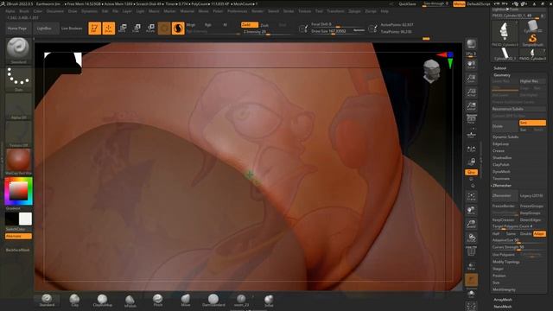Viewport: 553px width, 311px height.
Task: Open the Render menu
Action: pyautogui.click(x=257, y=11)
